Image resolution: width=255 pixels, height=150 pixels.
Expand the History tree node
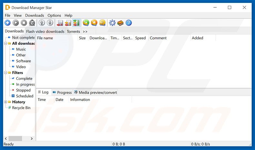point(5,102)
